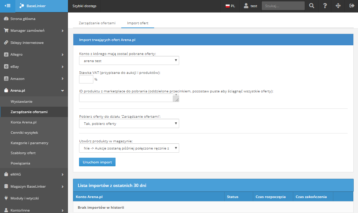358x213 pixels.
Task: Click the textarea resize handle
Action: point(177,100)
